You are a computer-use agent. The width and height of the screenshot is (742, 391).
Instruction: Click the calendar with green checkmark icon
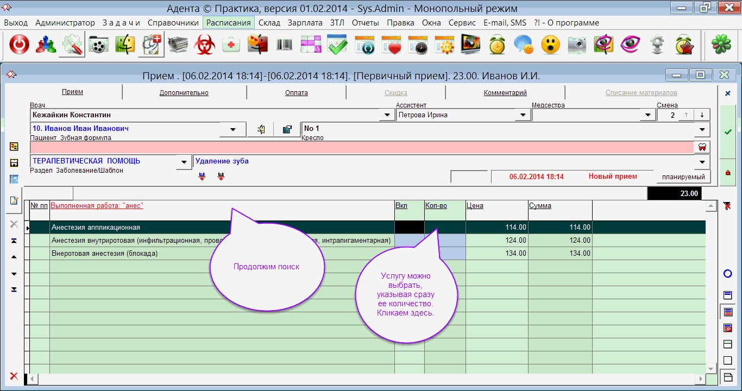[337, 45]
